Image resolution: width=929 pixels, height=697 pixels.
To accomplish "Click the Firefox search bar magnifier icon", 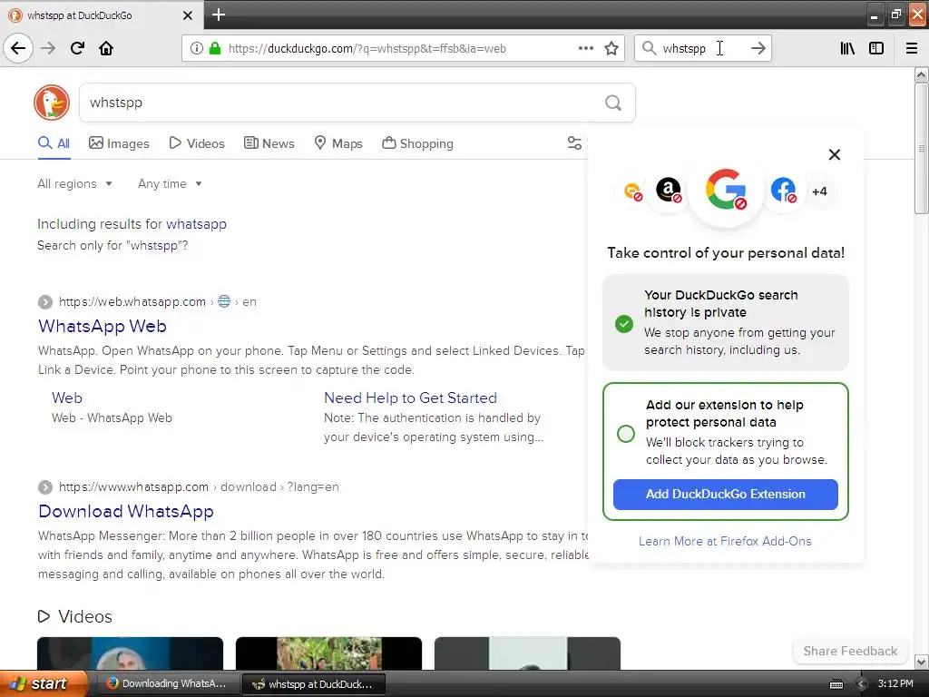I will (650, 49).
